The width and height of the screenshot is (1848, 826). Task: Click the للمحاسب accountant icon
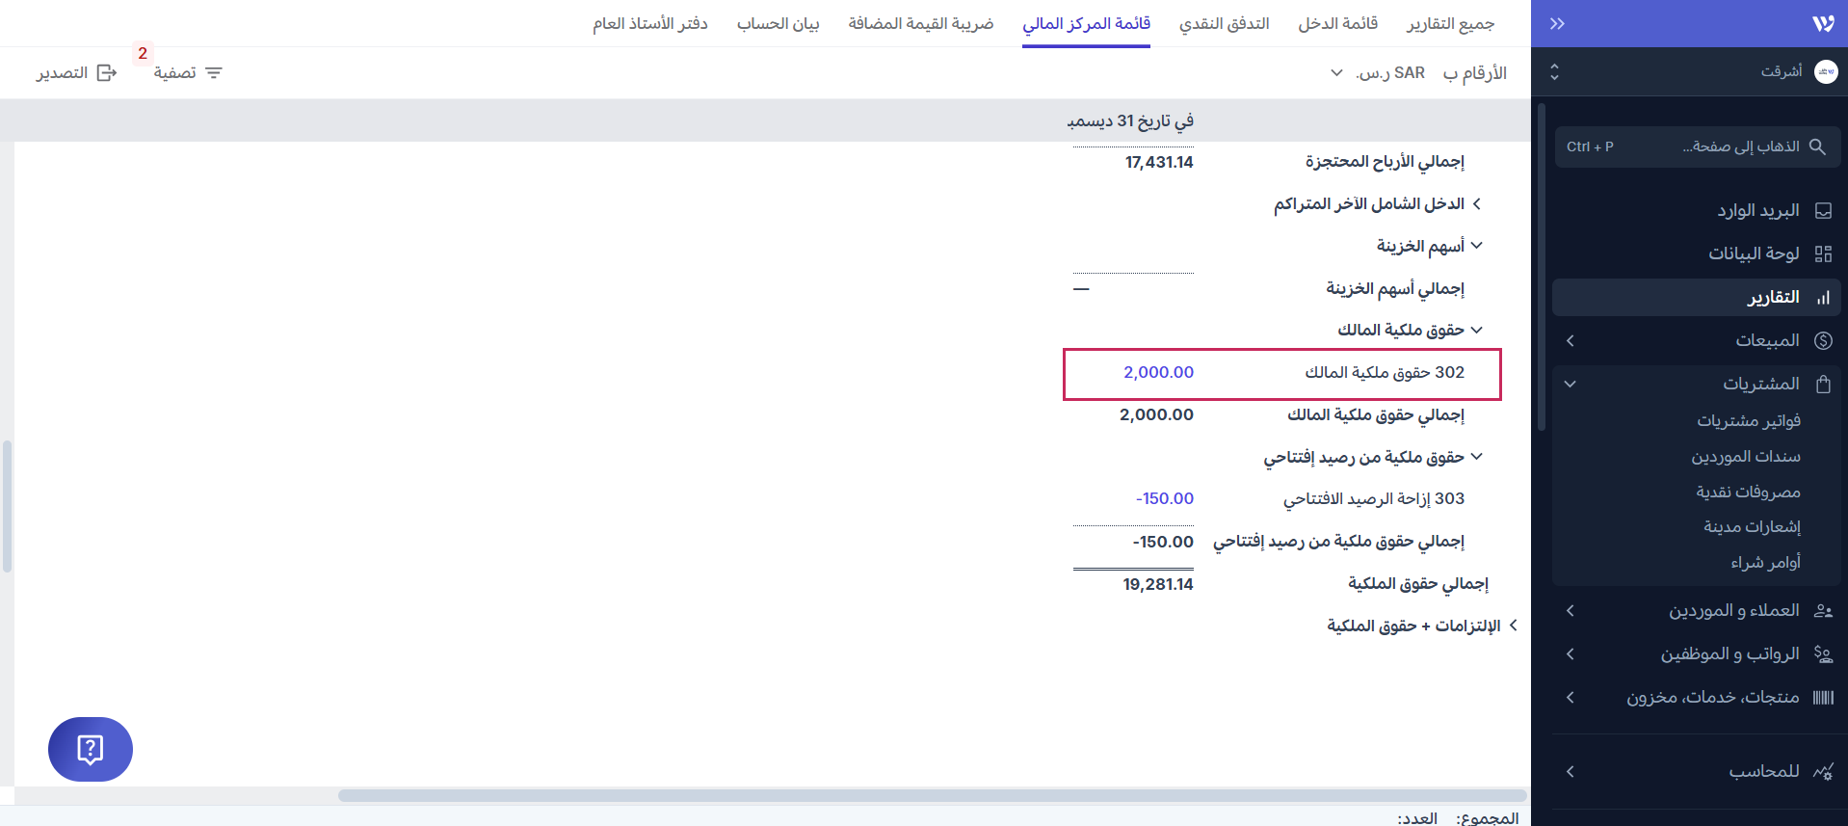pos(1823,771)
